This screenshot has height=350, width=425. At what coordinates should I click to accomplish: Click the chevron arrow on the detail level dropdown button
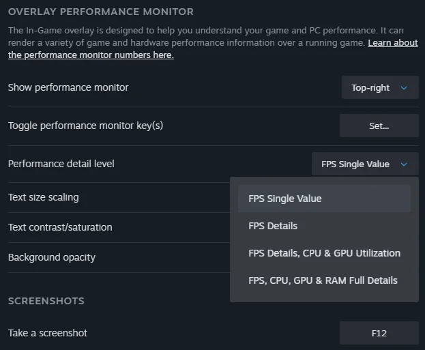point(405,164)
